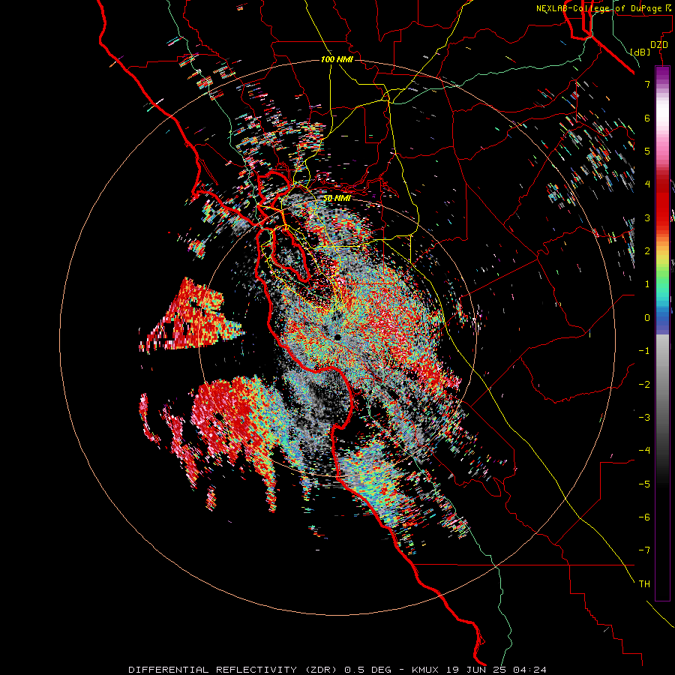Click the 5 value on color scale
This screenshot has height=675, width=675.
tap(647, 151)
